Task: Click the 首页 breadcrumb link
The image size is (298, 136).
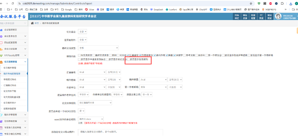Action: pos(37,23)
